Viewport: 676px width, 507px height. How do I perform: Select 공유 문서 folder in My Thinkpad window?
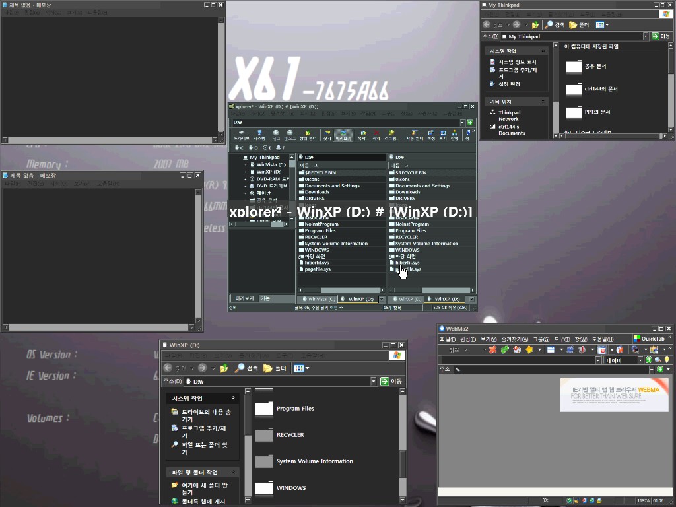point(586,67)
